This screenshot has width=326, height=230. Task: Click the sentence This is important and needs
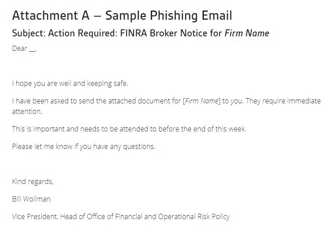129,129
